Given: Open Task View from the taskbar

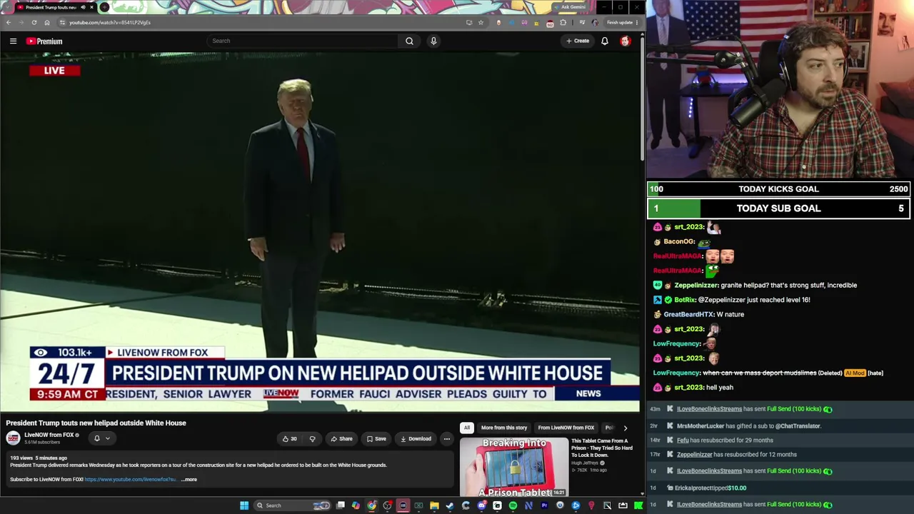Looking at the screenshot, I should point(341,505).
